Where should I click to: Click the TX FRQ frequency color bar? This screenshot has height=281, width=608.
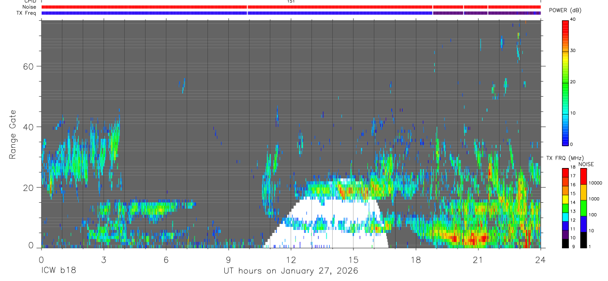pos(565,208)
